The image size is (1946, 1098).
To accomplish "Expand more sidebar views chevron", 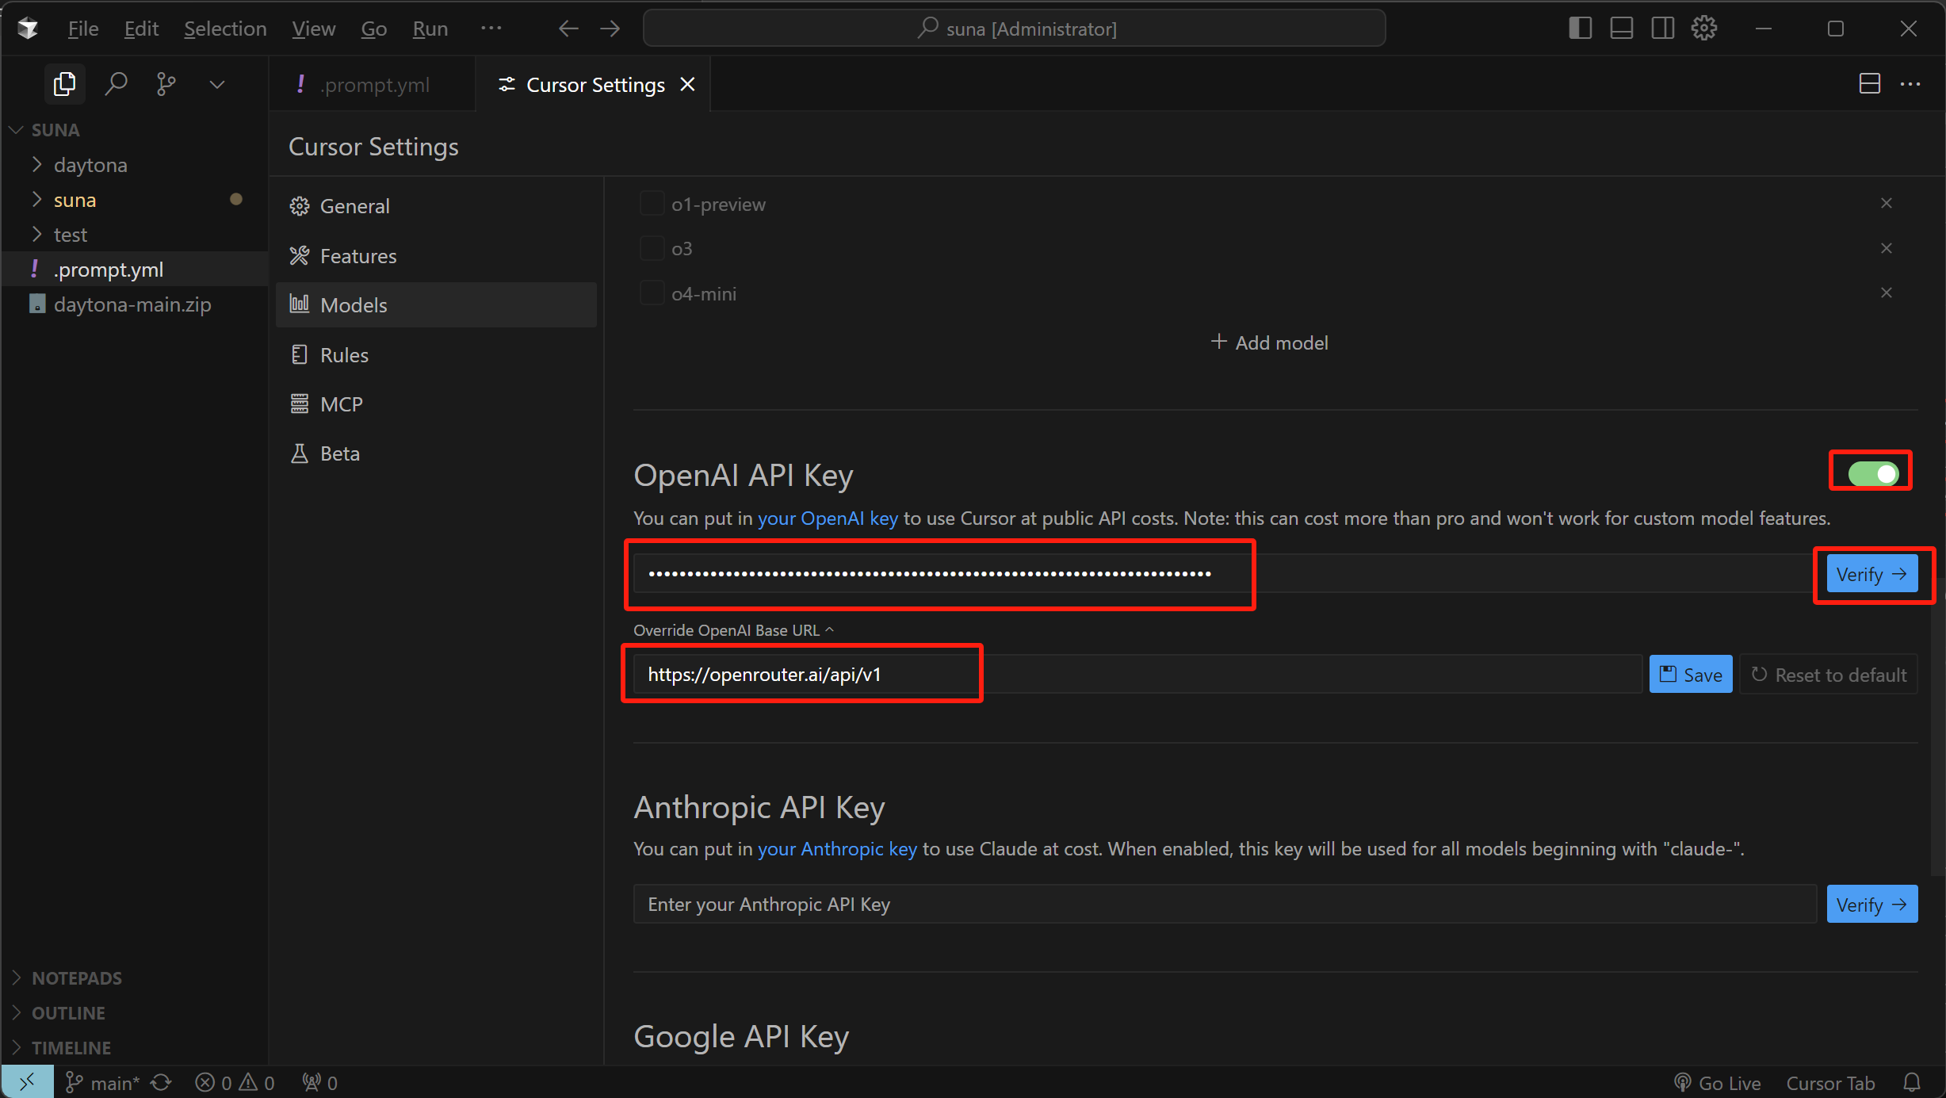I will pyautogui.click(x=216, y=84).
